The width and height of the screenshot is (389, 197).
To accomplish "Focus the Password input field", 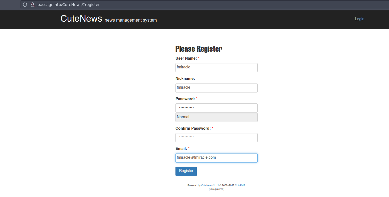I will coord(216,108).
